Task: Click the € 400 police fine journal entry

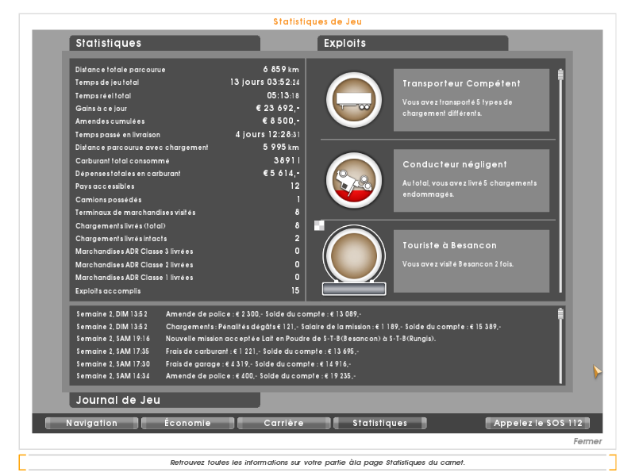Action: pyautogui.click(x=216, y=375)
